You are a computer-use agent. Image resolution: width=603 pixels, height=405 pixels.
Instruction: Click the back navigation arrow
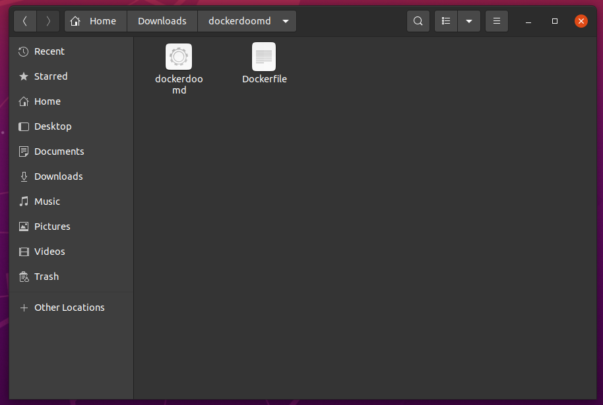(x=24, y=20)
